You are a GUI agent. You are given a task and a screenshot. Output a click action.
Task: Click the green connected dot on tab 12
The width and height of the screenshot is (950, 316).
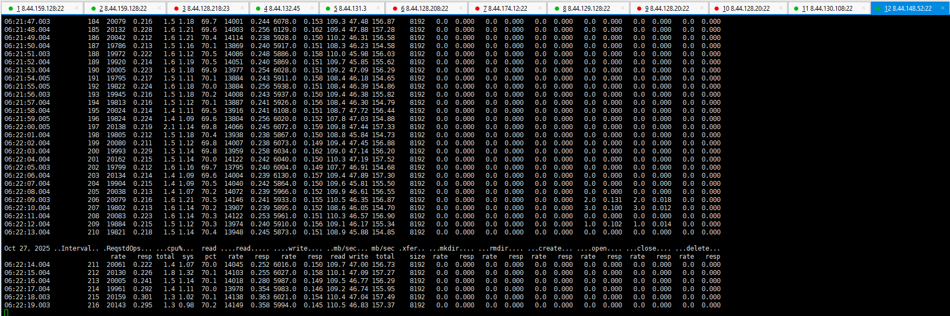pyautogui.click(x=879, y=9)
